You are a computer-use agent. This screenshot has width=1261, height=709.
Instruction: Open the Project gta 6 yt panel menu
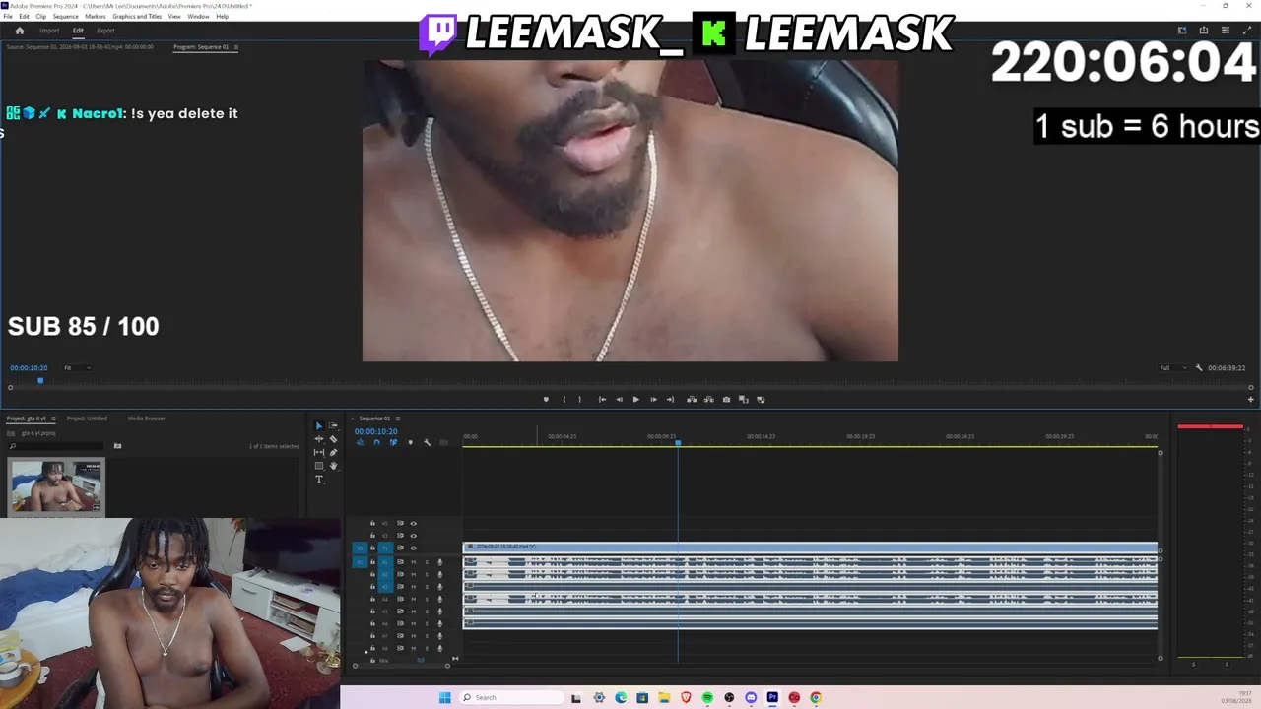(53, 419)
